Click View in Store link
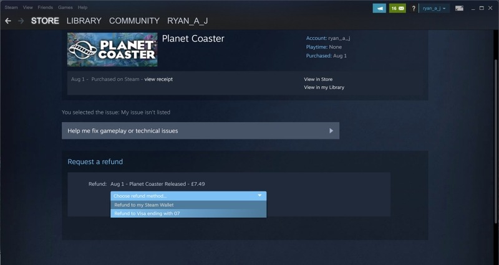Viewport: 499px width, 265px height. click(318, 80)
